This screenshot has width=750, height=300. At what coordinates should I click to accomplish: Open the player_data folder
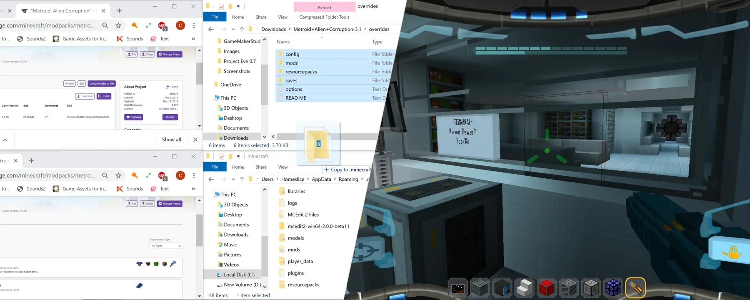[x=300, y=261]
